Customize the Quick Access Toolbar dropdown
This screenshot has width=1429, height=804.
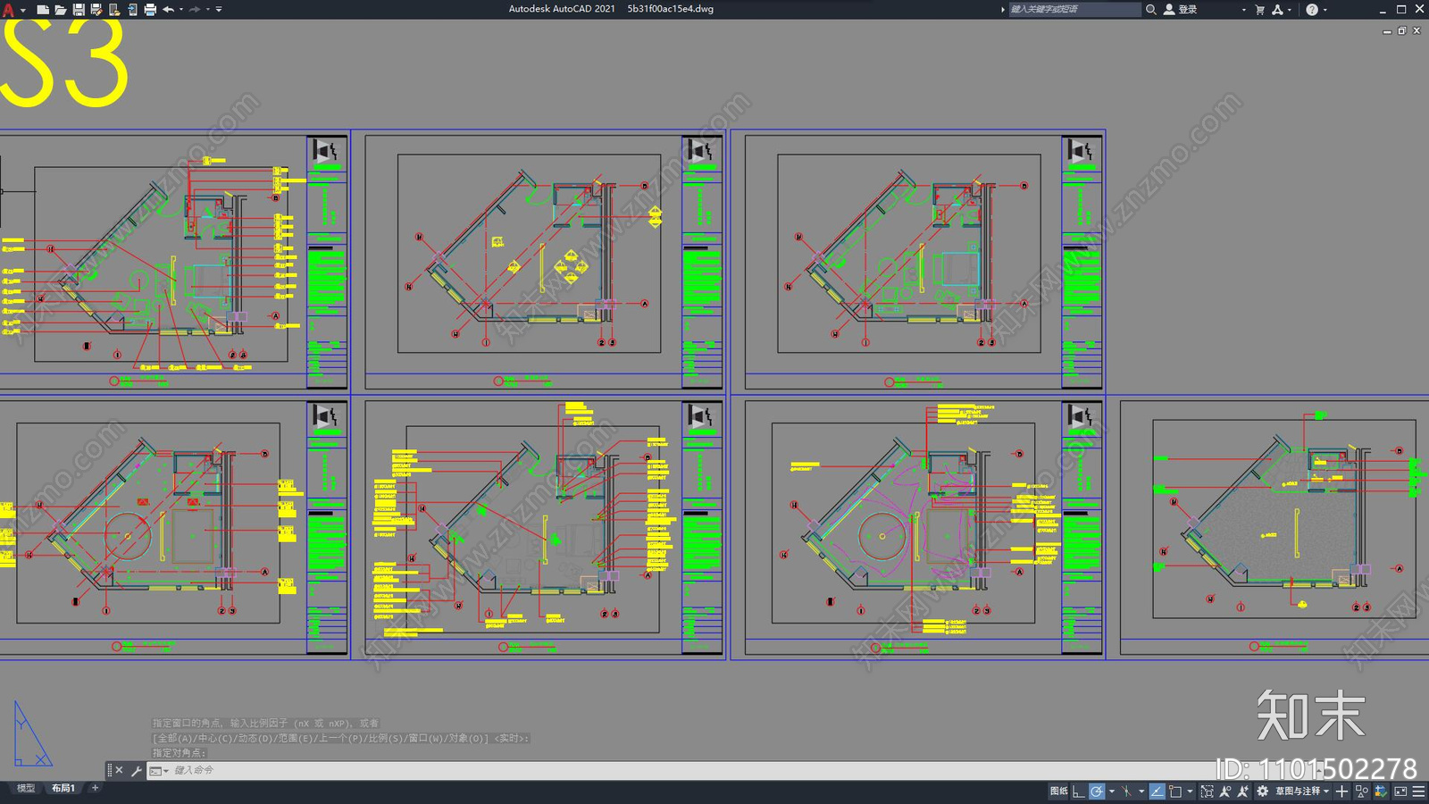pyautogui.click(x=219, y=10)
